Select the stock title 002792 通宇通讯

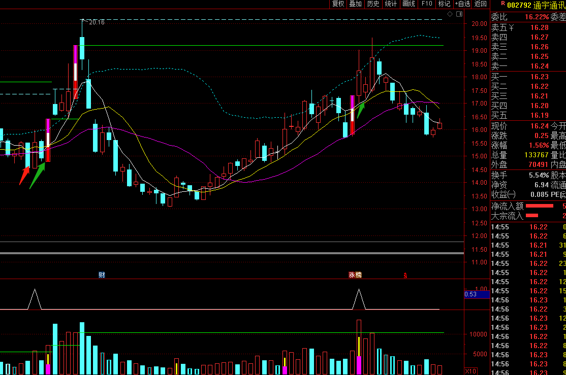click(x=537, y=5)
